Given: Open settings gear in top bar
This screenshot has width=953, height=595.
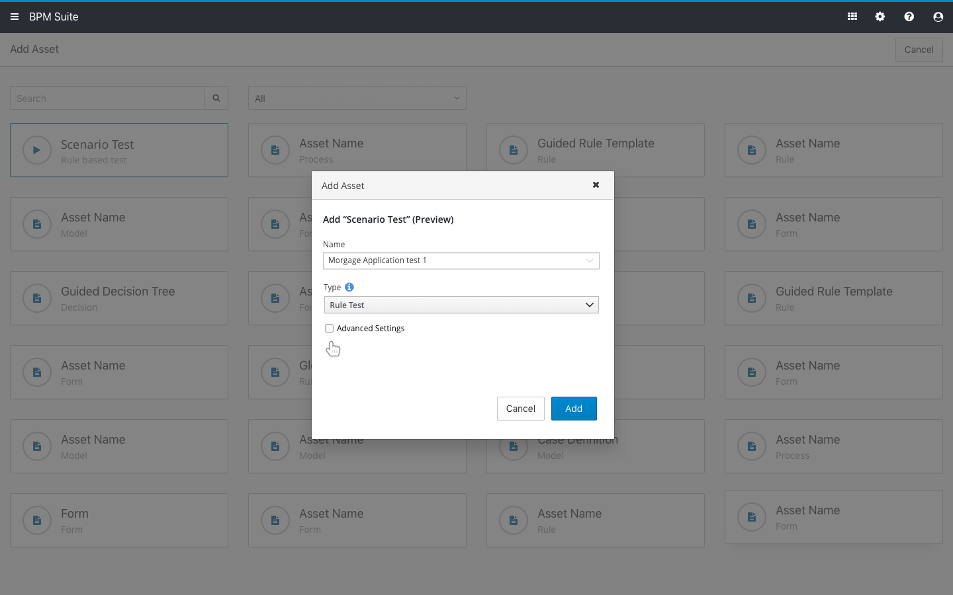Looking at the screenshot, I should [880, 17].
